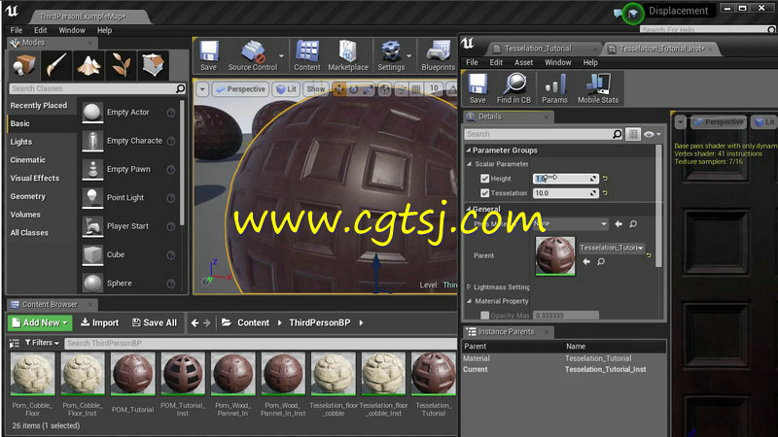Switch to the Tesselation_Tutorial tab

point(538,49)
